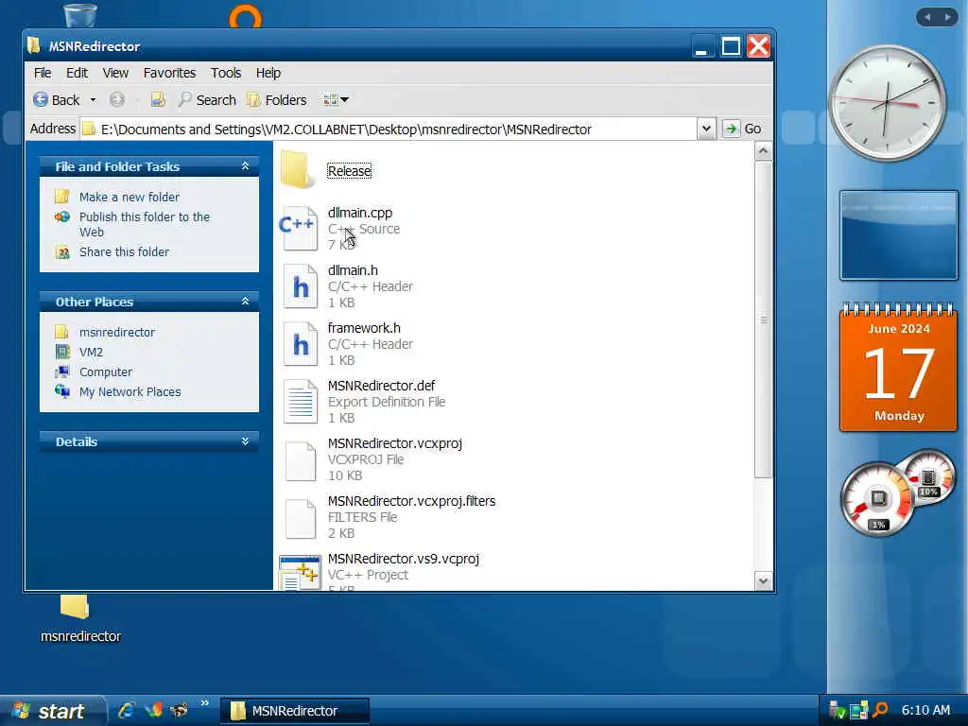
Task: Click the scroll up arrow
Action: [763, 150]
